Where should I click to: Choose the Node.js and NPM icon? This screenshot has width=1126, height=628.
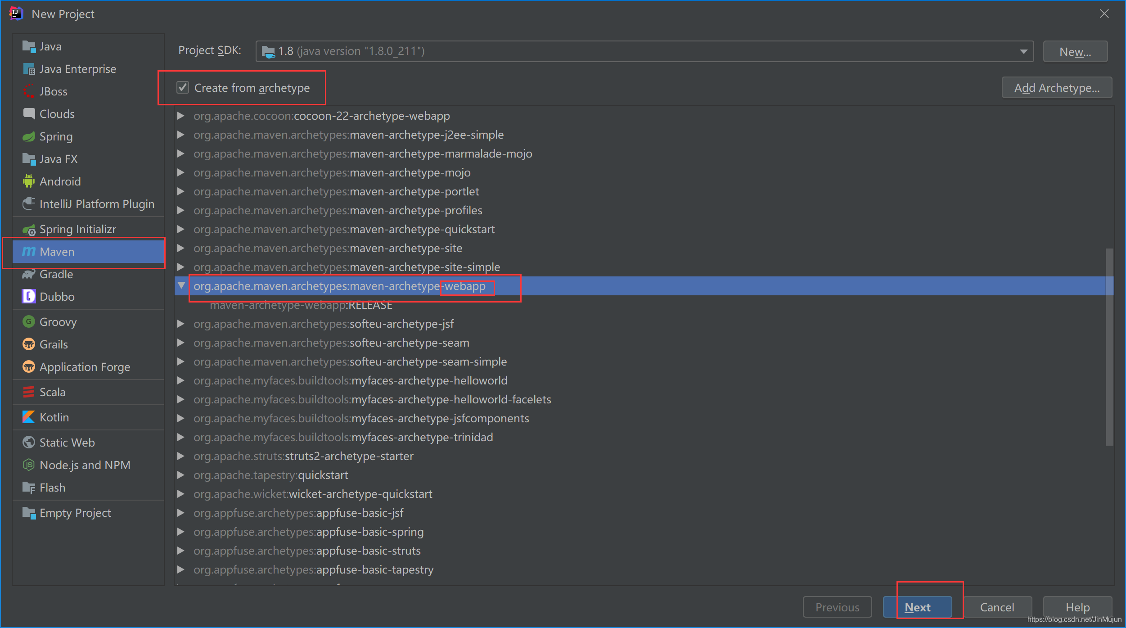click(x=29, y=465)
